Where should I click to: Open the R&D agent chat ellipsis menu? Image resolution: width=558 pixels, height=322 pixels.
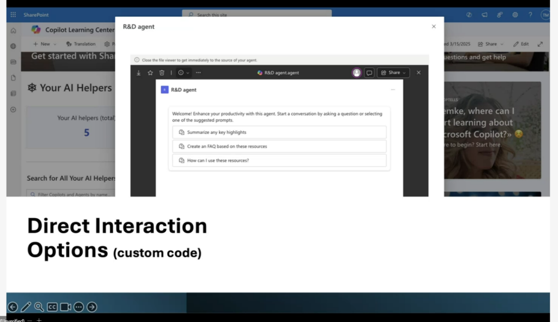(393, 90)
